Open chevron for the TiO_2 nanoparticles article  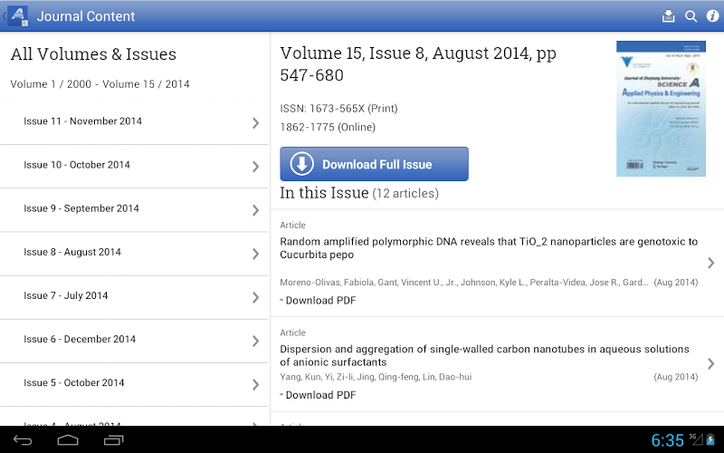click(x=710, y=263)
